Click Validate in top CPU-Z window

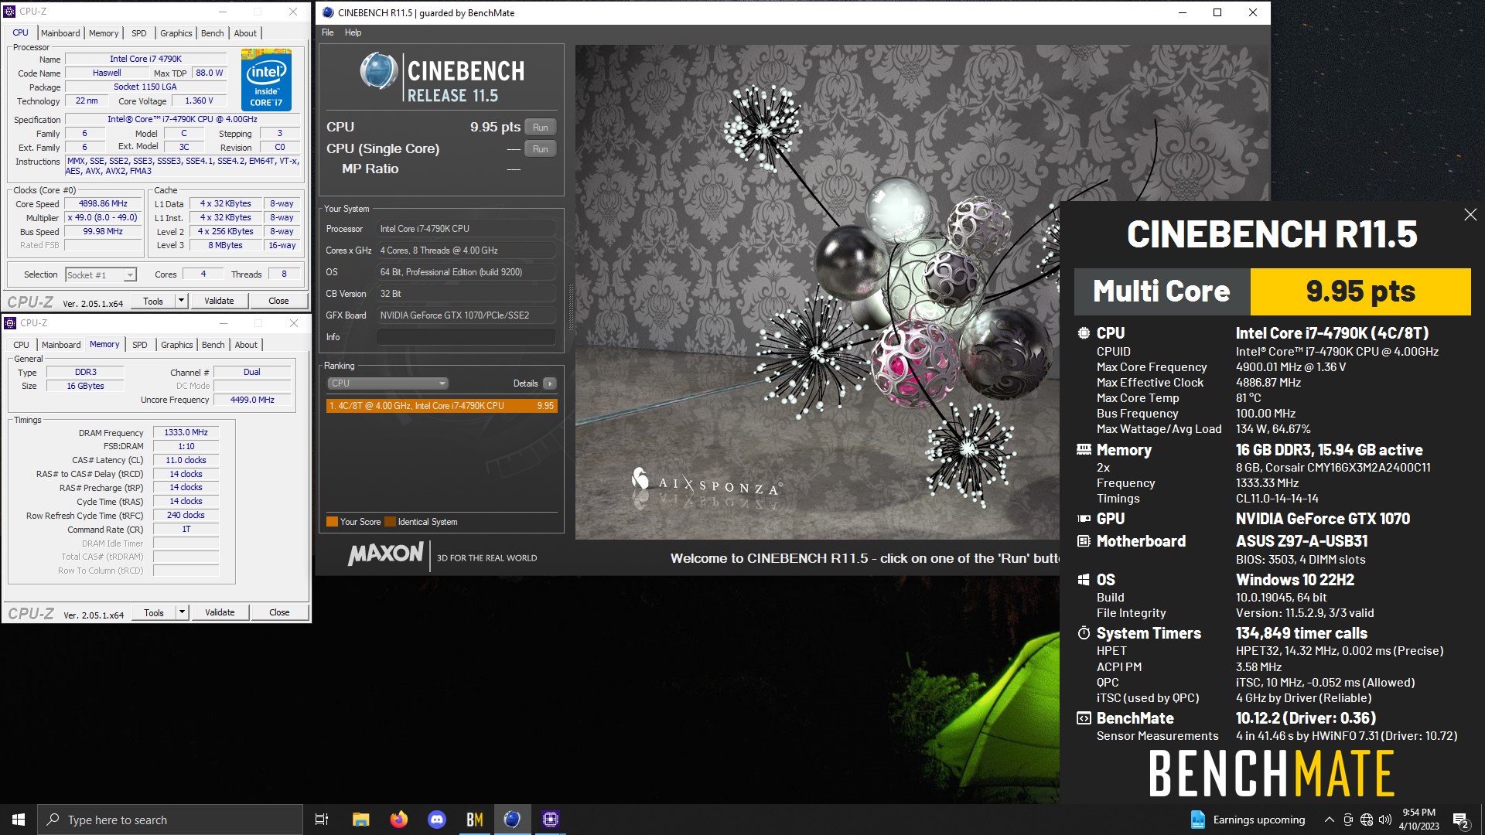pyautogui.click(x=219, y=301)
